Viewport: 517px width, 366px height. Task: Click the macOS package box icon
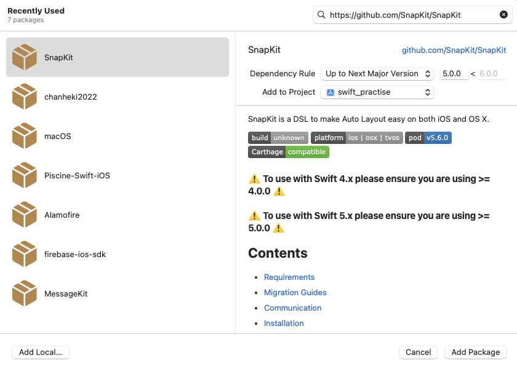pyautogui.click(x=25, y=136)
